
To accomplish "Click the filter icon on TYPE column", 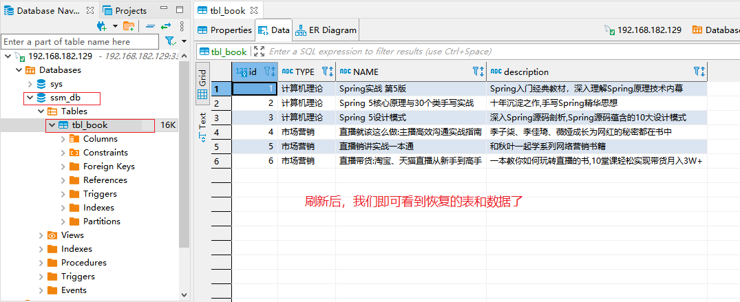I will [327, 72].
